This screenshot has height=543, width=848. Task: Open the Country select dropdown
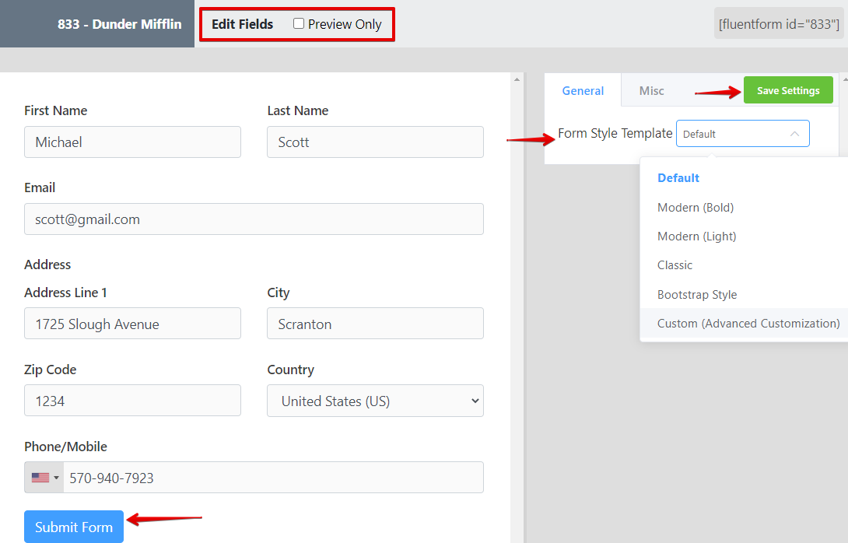pos(375,401)
